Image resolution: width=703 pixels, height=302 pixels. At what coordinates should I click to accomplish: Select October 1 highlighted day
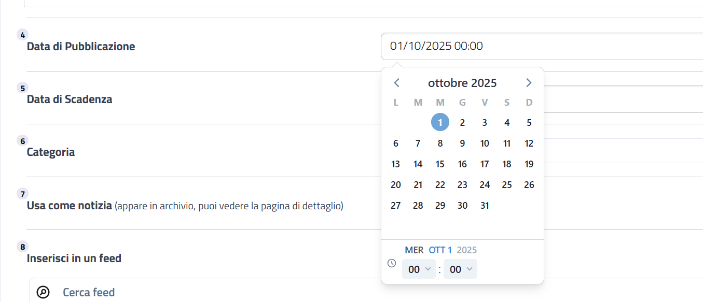[440, 123]
